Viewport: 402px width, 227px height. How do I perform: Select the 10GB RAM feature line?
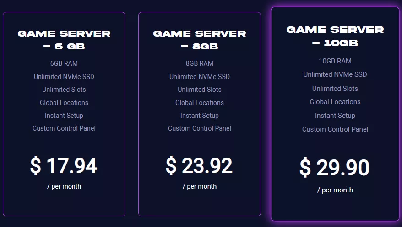(335, 61)
